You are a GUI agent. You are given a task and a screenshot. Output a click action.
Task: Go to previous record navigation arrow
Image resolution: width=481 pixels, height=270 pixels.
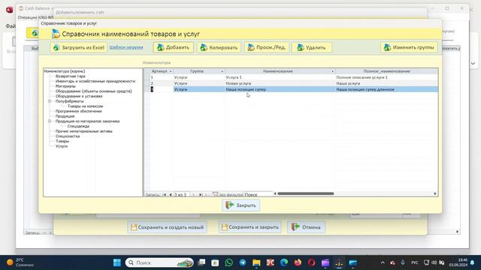pyautogui.click(x=171, y=194)
